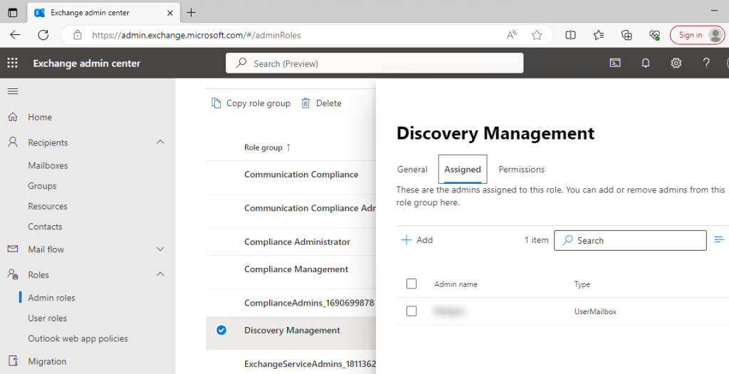The height and width of the screenshot is (374, 729).
Task: Open User roles in the sidebar
Action: coord(48,318)
